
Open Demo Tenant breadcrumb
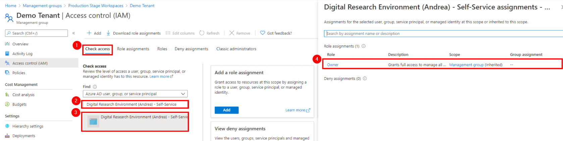tap(142, 6)
